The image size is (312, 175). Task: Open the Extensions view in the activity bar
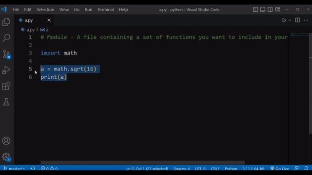(6, 86)
